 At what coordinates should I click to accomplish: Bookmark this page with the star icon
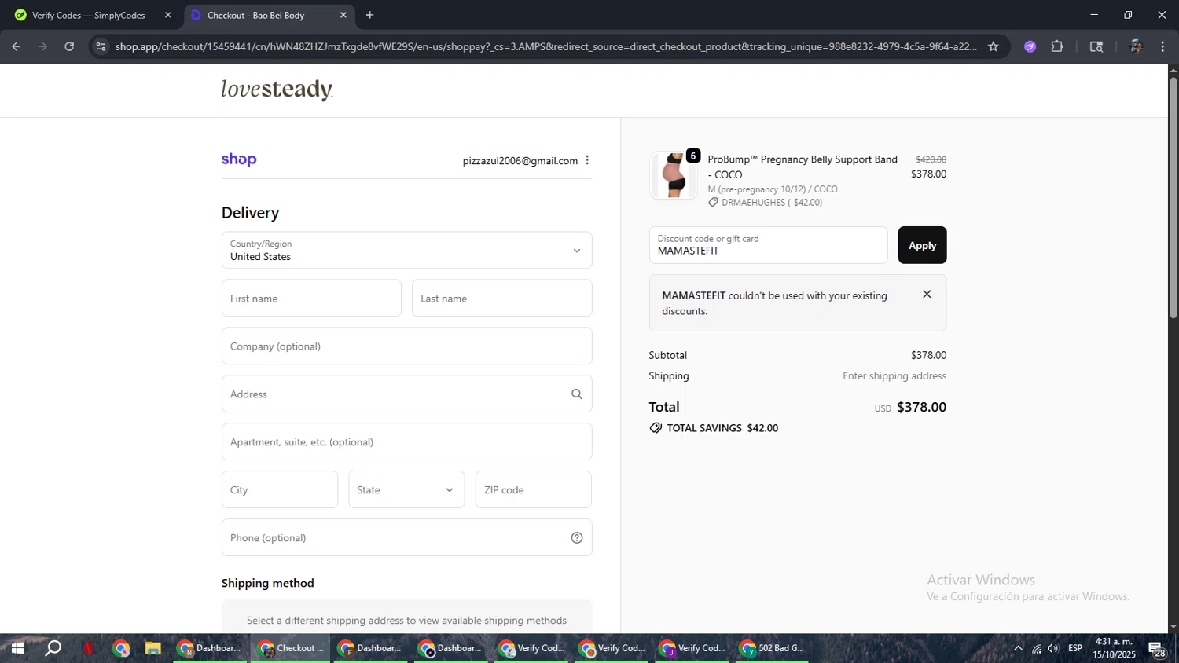(994, 46)
